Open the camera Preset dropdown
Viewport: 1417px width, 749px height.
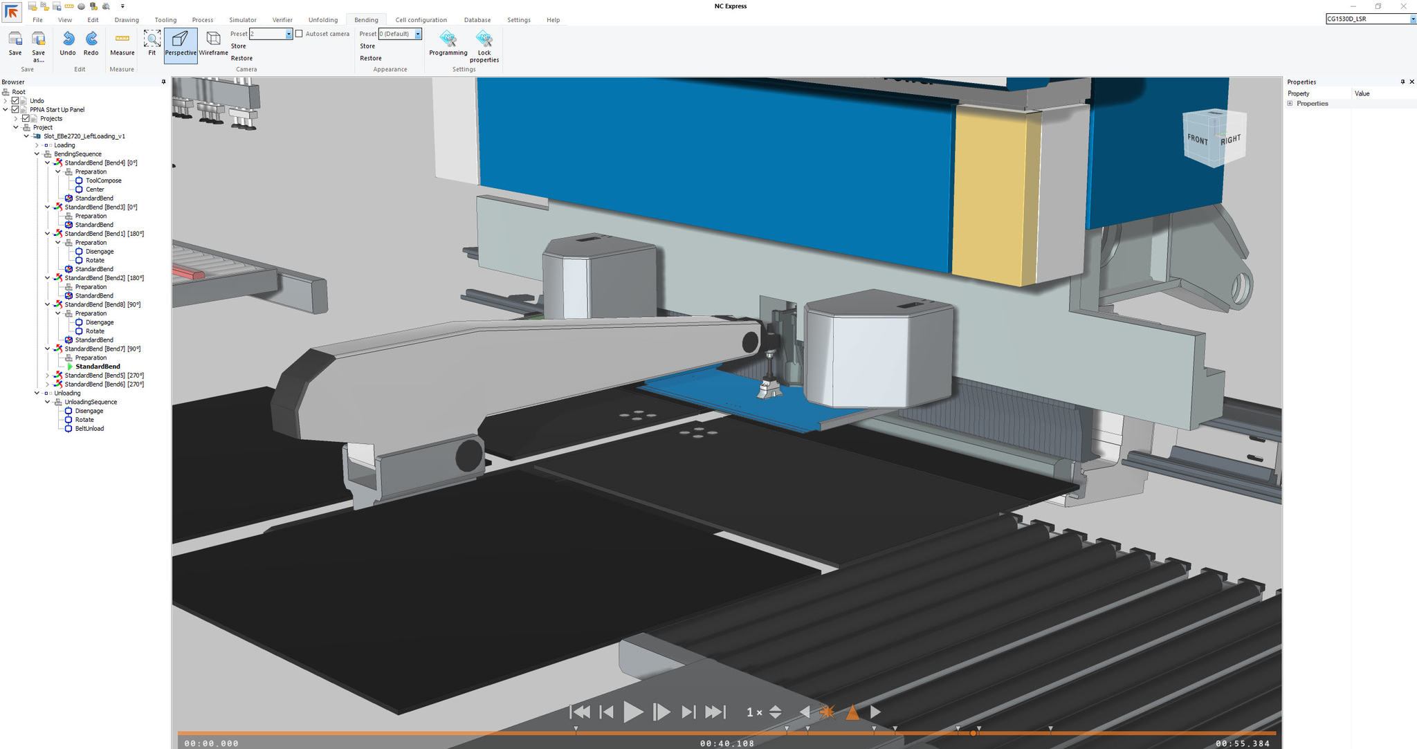290,33
